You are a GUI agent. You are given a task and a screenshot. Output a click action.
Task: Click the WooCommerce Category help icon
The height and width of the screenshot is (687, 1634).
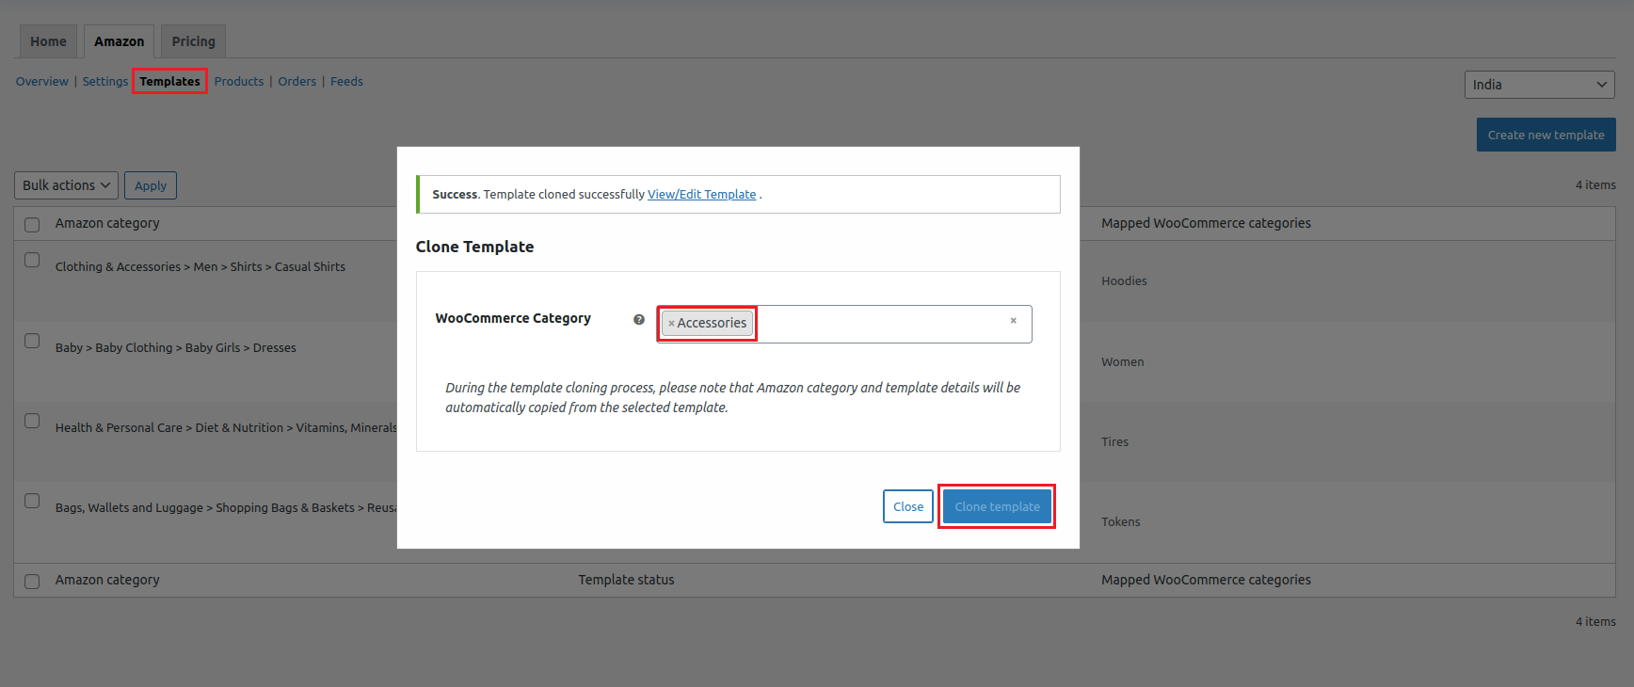[x=639, y=320]
